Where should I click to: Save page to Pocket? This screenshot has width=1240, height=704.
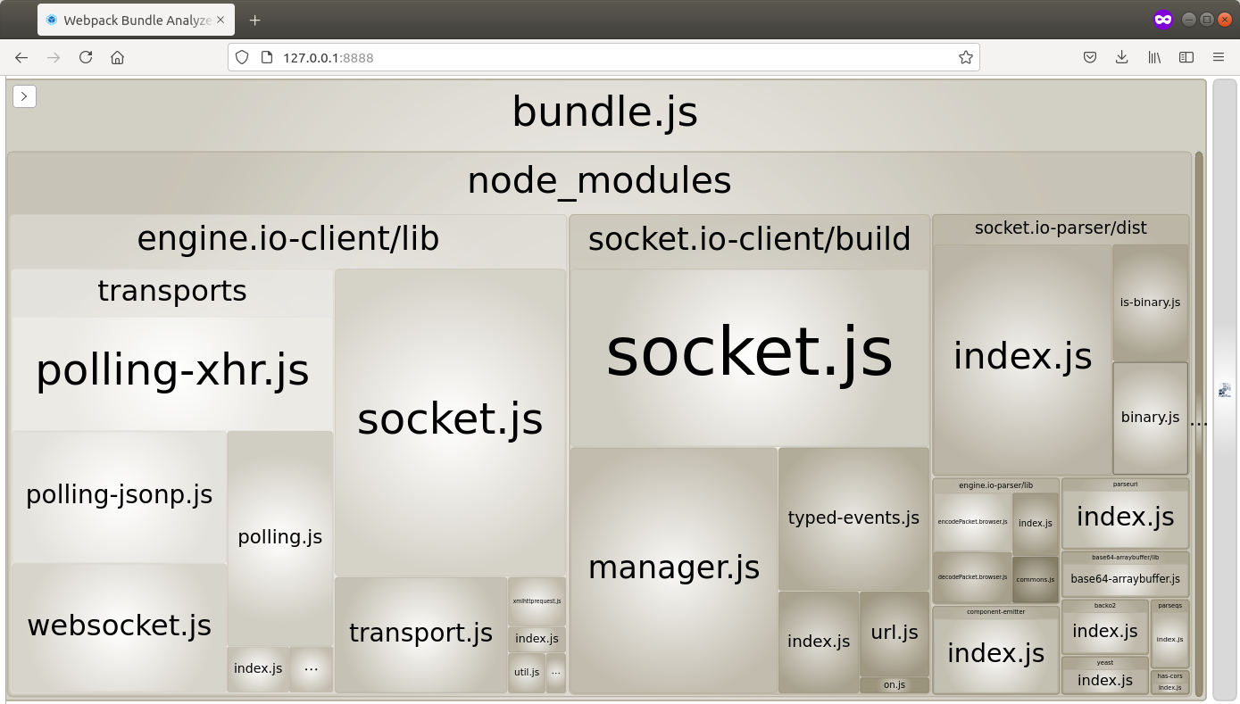pyautogui.click(x=1089, y=57)
